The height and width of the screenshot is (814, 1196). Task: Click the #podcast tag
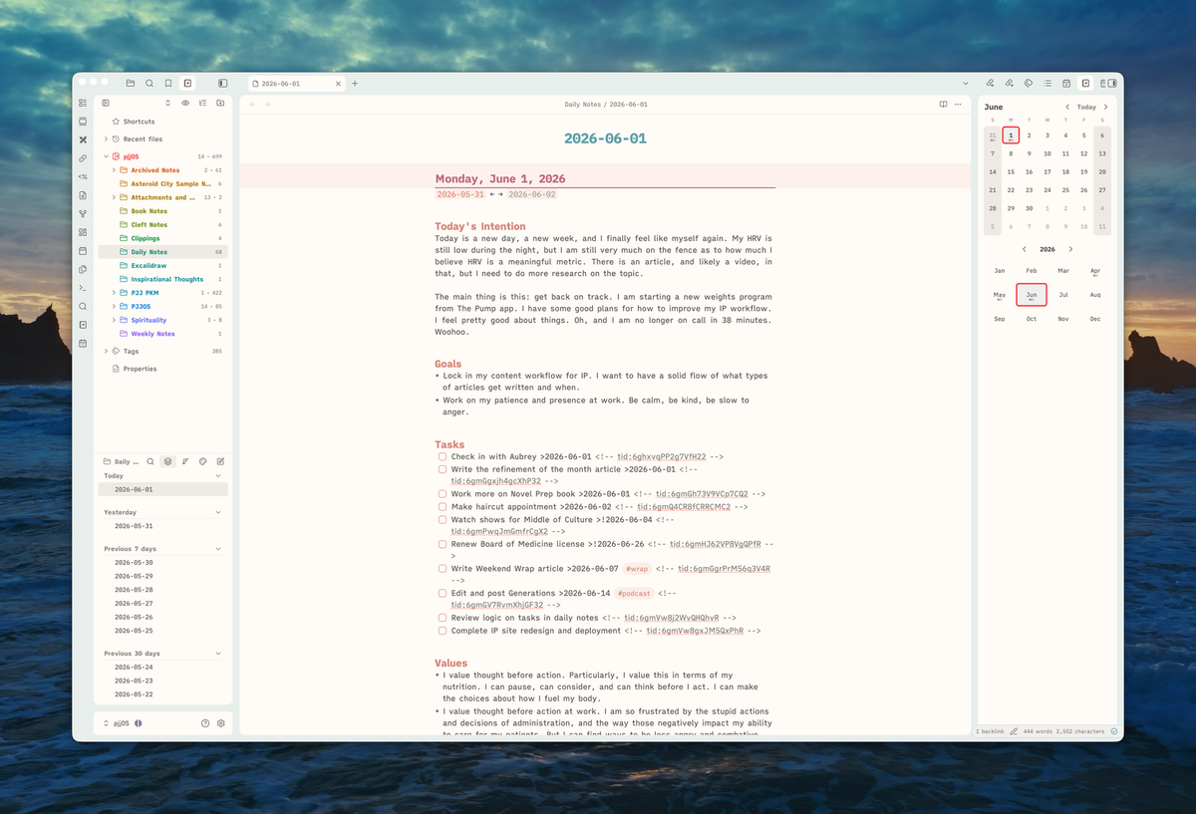(x=634, y=593)
